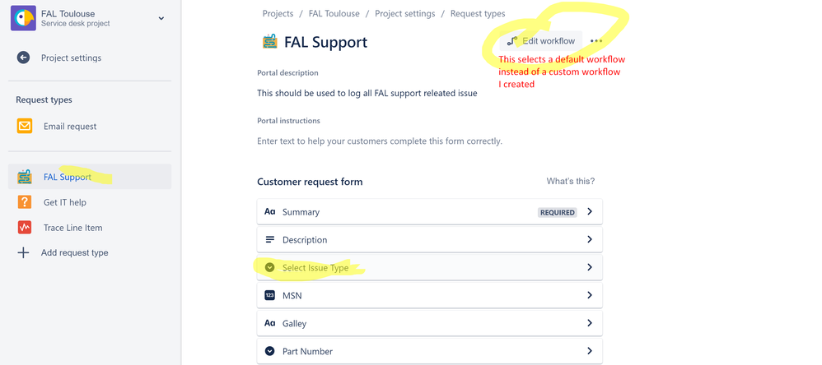Click the FAL Support icon next to the page title
Image resolution: width=822 pixels, height=365 pixels.
tap(269, 42)
